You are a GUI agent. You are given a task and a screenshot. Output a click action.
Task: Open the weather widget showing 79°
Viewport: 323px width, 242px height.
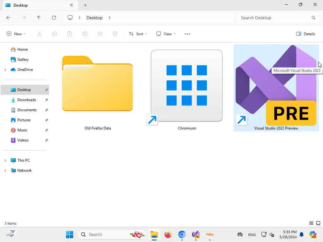coord(11,234)
